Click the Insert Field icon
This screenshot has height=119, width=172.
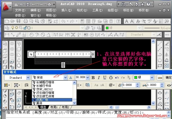tap(87, 85)
